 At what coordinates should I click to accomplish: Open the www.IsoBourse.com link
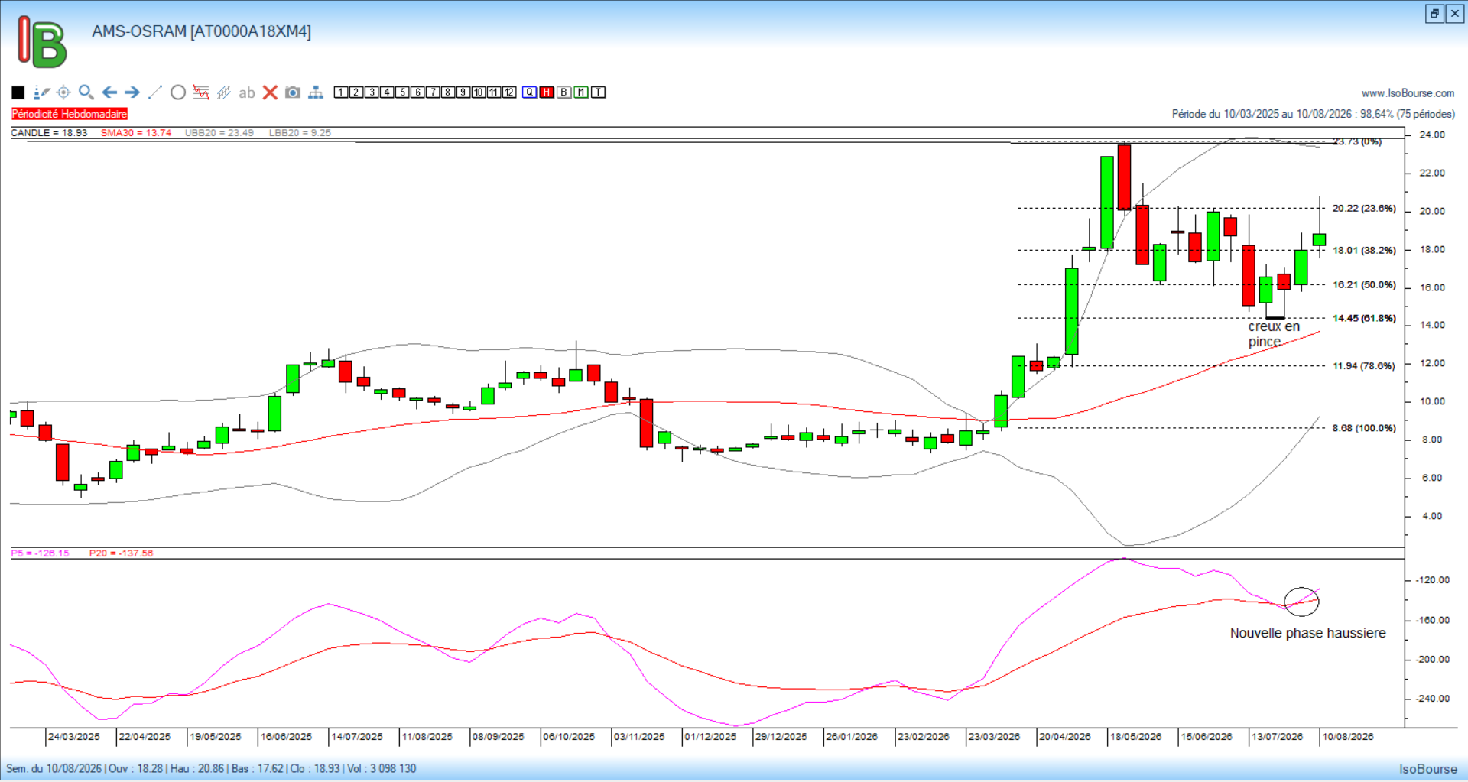coord(1408,93)
